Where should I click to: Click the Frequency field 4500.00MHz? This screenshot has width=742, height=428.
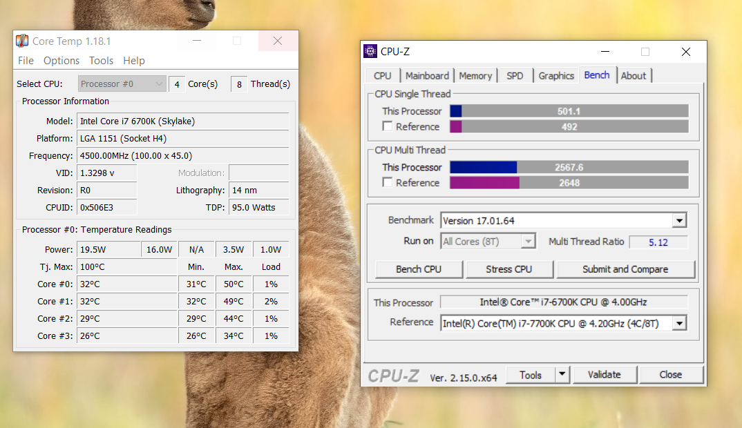pos(182,155)
